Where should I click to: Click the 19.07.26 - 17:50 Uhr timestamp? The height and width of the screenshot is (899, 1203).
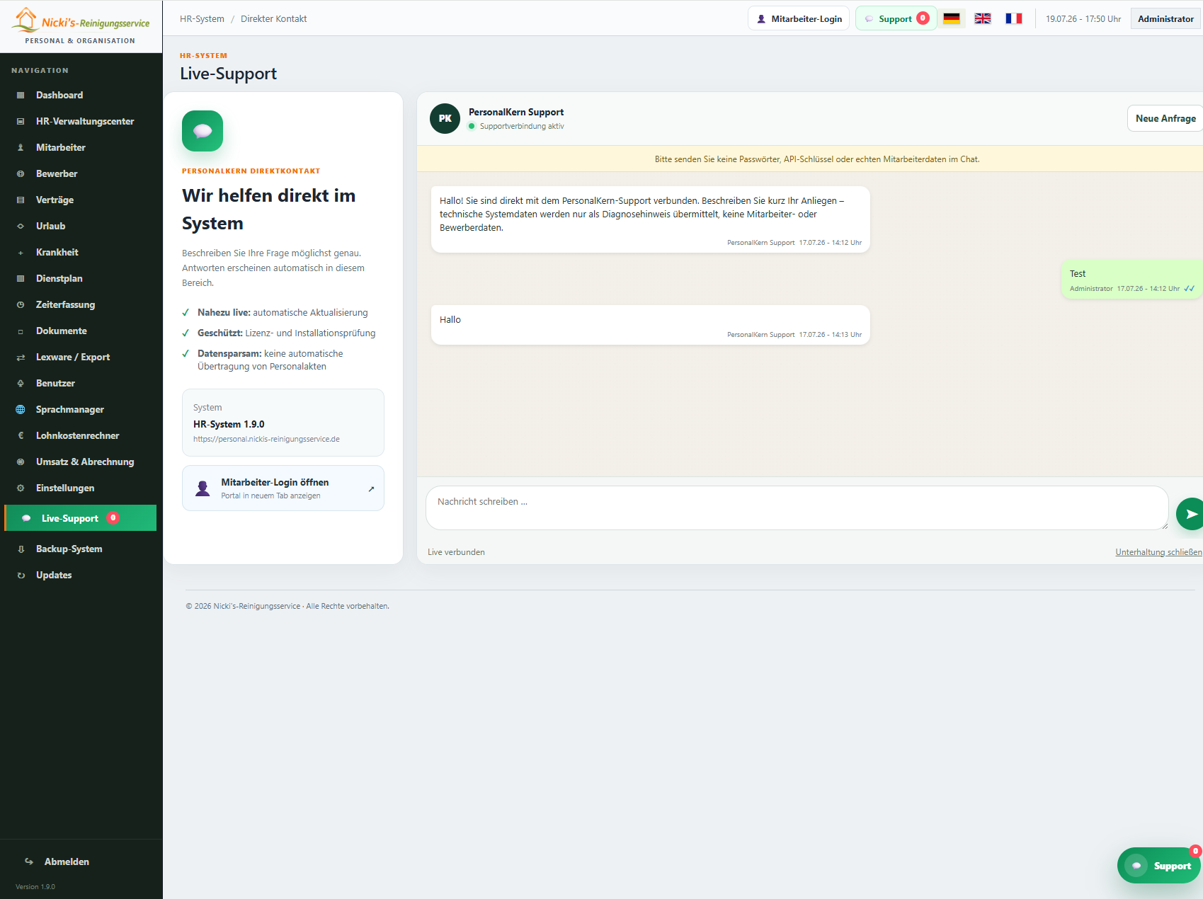(x=1083, y=18)
